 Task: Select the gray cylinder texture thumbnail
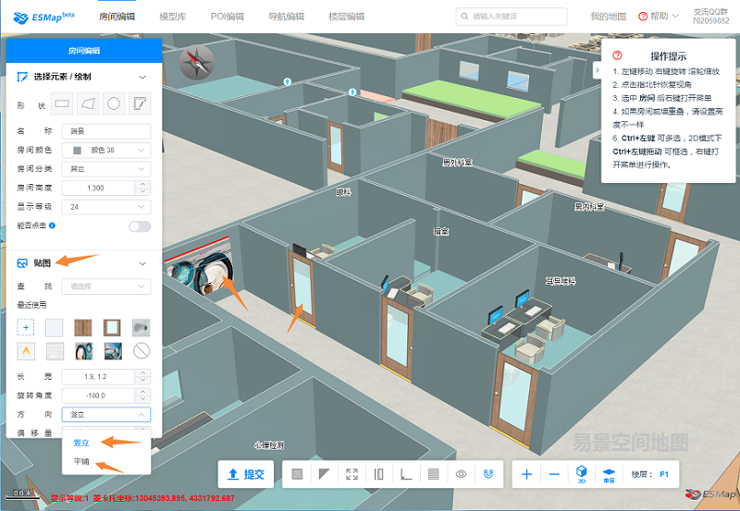[142, 328]
